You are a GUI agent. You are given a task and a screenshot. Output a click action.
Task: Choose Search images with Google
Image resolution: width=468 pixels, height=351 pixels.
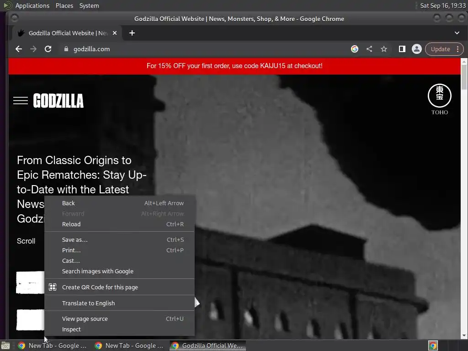pyautogui.click(x=119, y=271)
